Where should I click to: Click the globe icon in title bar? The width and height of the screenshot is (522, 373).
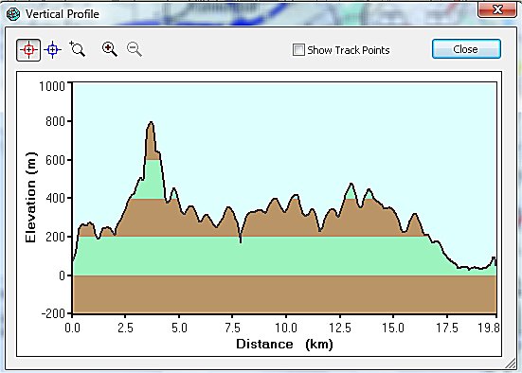click(x=13, y=14)
